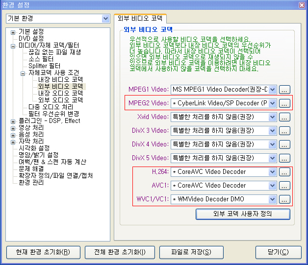The image size is (308, 265).
Task: Open 다중 오디오 처리 settings
Action: coord(51,107)
